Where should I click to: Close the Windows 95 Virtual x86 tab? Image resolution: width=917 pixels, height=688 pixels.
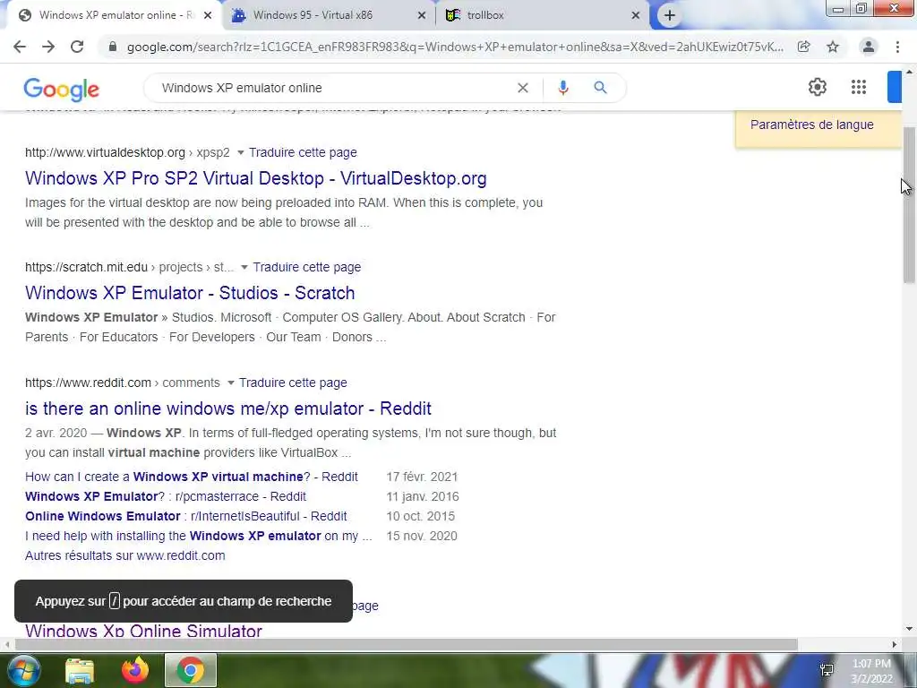tap(422, 15)
